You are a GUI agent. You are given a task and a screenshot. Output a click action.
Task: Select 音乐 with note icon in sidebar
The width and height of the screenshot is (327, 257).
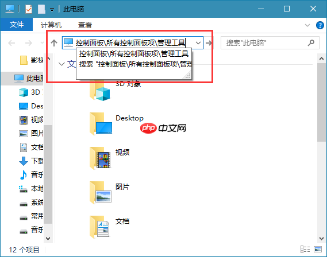pos(31,174)
